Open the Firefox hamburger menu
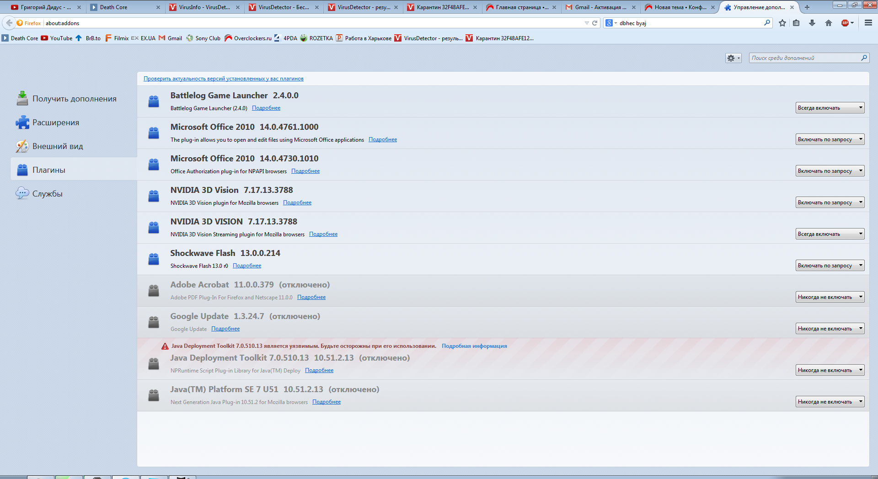878x479 pixels. point(868,23)
